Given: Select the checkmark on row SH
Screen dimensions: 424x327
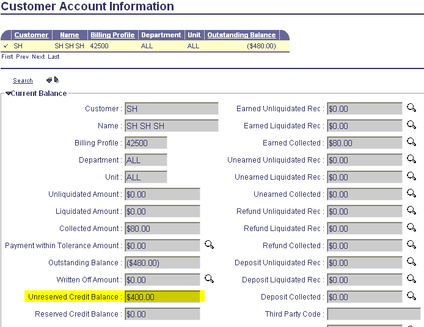Looking at the screenshot, I should point(6,46).
